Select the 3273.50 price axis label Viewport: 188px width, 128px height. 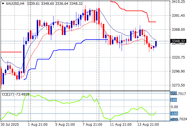point(178,85)
